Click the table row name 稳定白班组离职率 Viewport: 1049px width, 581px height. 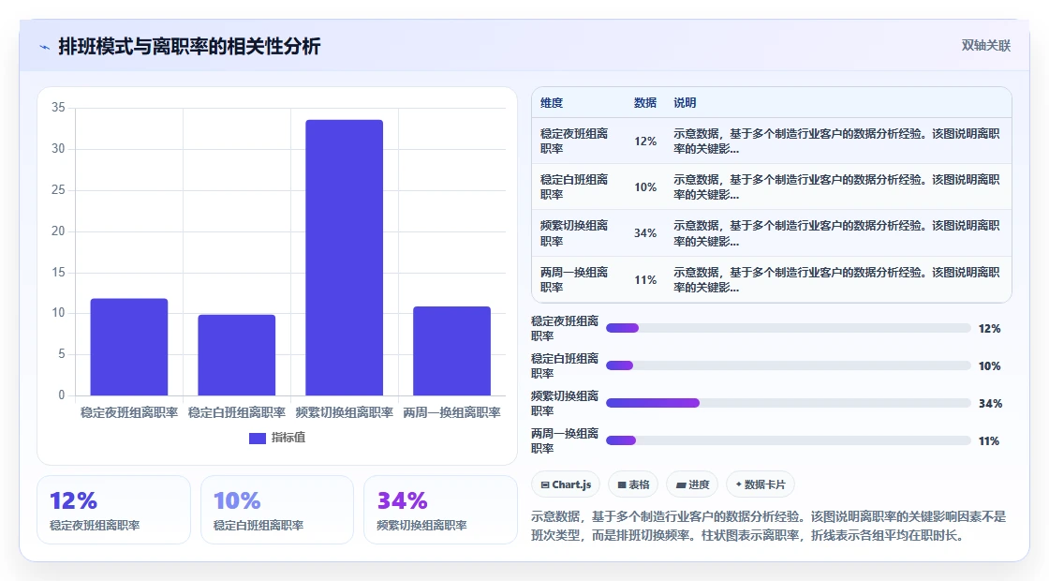[x=574, y=187]
